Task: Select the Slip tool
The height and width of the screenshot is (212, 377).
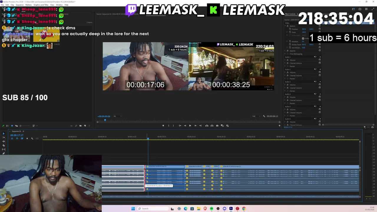Action: 4,150
